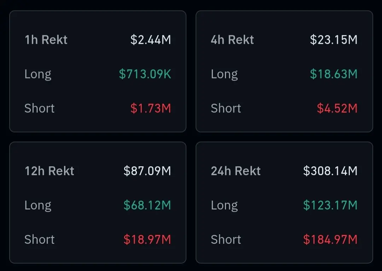382x271 pixels.
Task: Click the 4h Long value $18.63M
Action: click(x=334, y=74)
